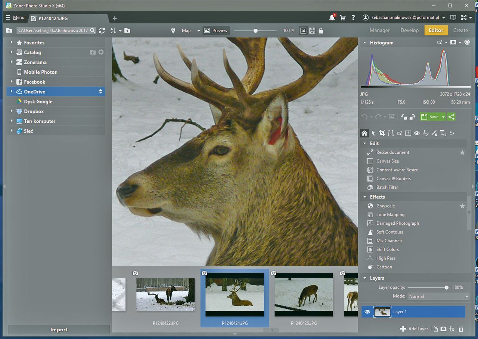Image resolution: width=478 pixels, height=339 pixels.
Task: Switch to the Develop tab
Action: coord(409,30)
